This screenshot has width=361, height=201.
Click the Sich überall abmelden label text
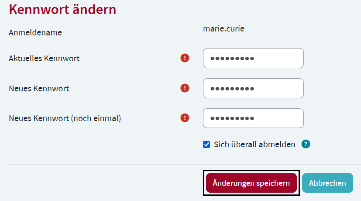tap(254, 145)
